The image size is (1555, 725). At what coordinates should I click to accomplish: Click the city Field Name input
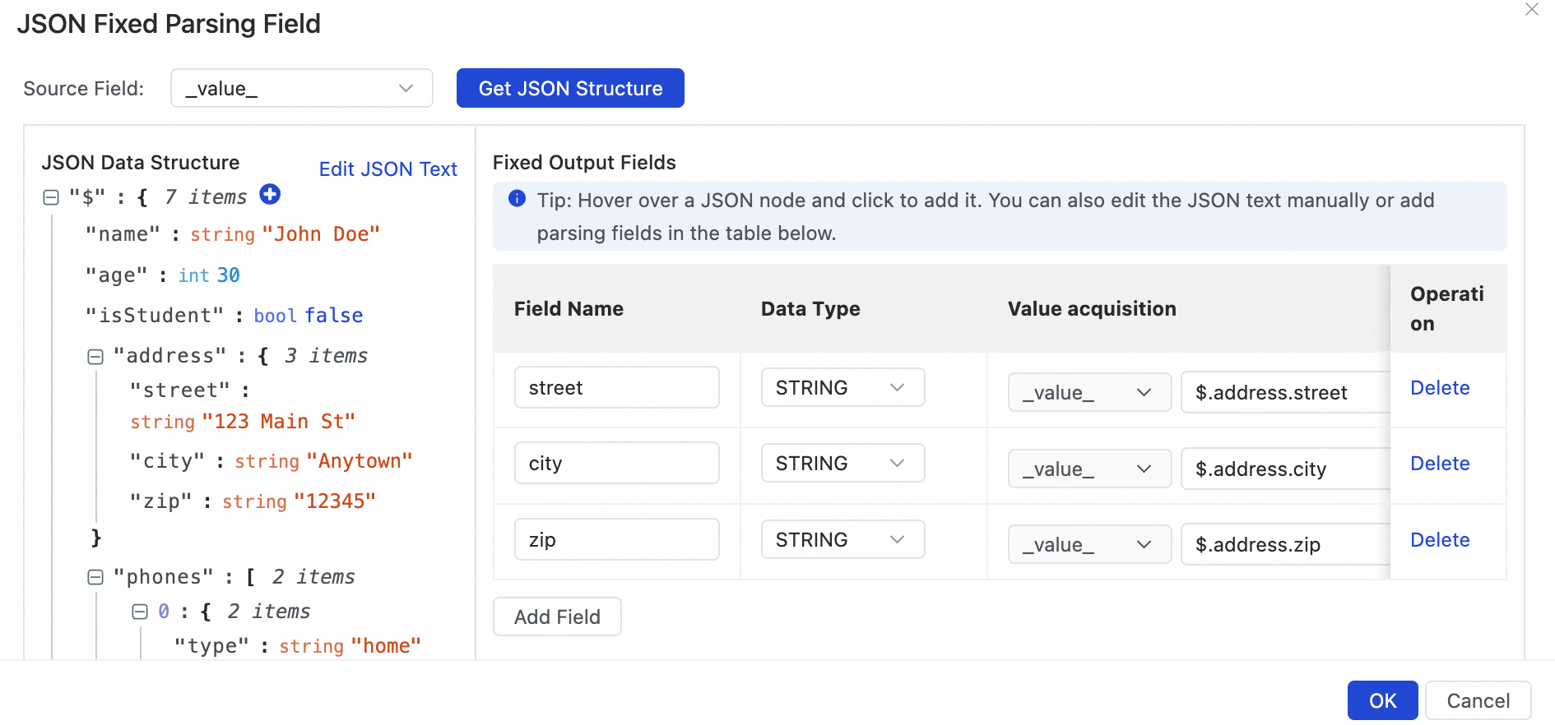616,464
